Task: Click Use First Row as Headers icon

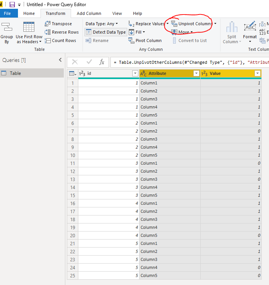Action: click(29, 27)
